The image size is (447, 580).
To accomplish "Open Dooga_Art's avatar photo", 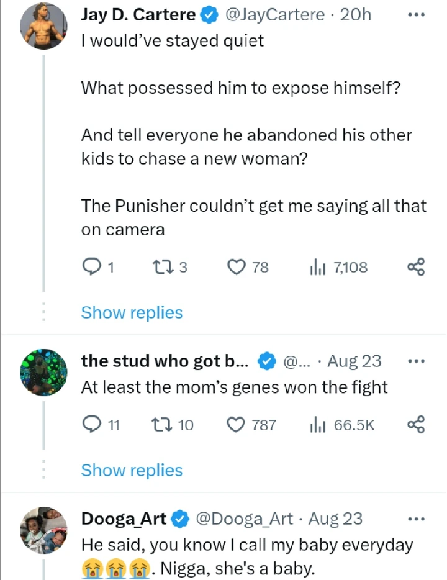I will (43, 530).
